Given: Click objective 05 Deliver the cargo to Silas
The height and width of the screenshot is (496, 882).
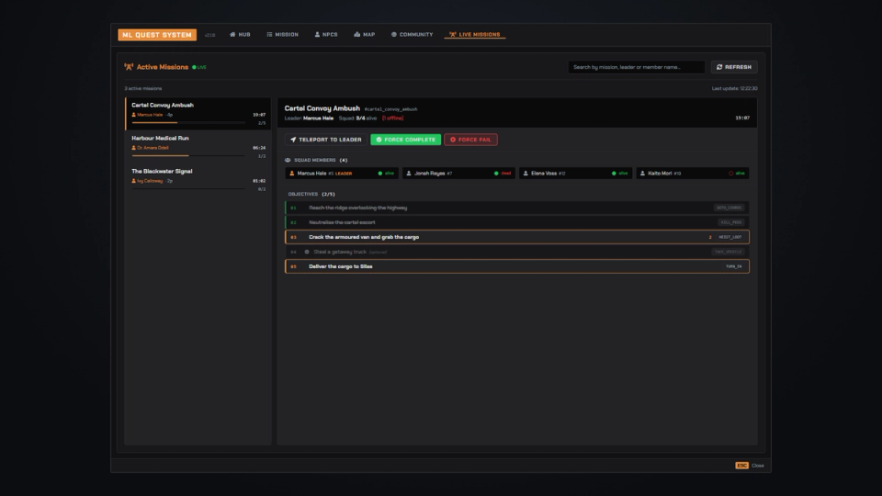Looking at the screenshot, I should coord(517,266).
